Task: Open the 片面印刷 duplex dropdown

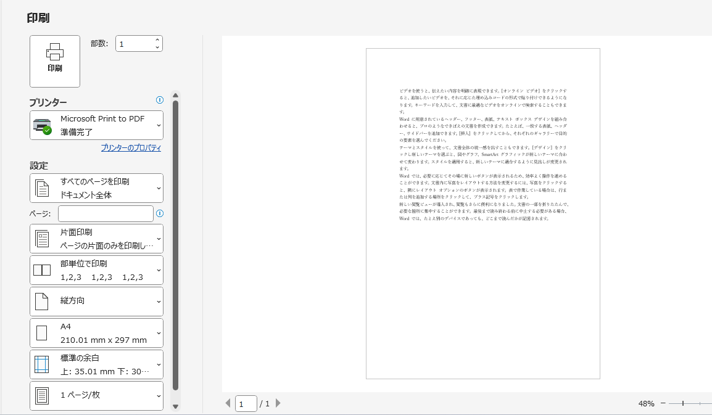Action: click(97, 239)
